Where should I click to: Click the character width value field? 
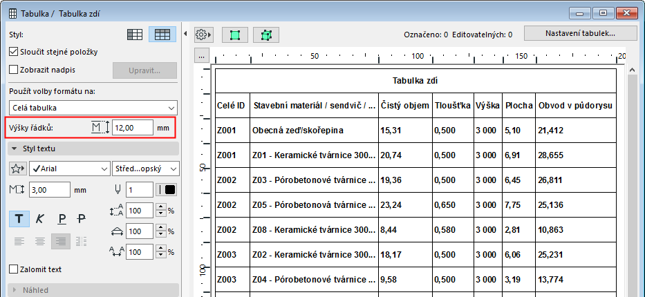coord(140,231)
